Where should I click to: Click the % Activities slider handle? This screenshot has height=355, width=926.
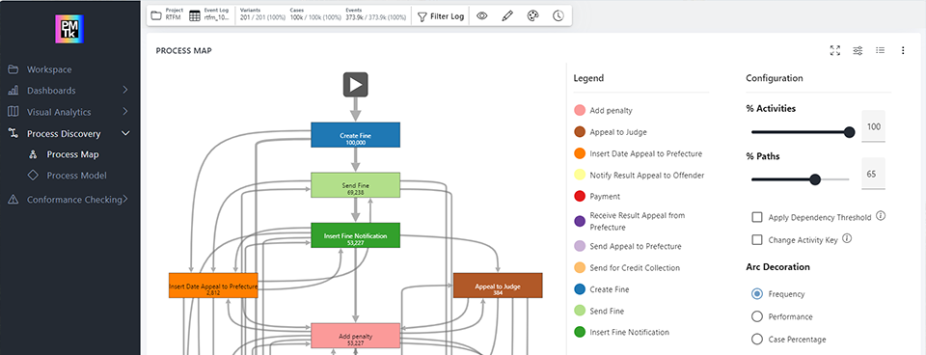(849, 132)
